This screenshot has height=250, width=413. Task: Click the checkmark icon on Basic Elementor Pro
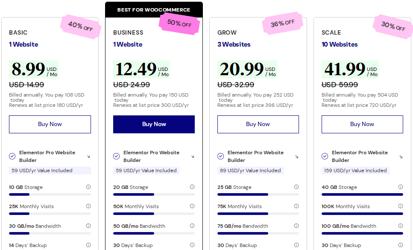(x=12, y=156)
